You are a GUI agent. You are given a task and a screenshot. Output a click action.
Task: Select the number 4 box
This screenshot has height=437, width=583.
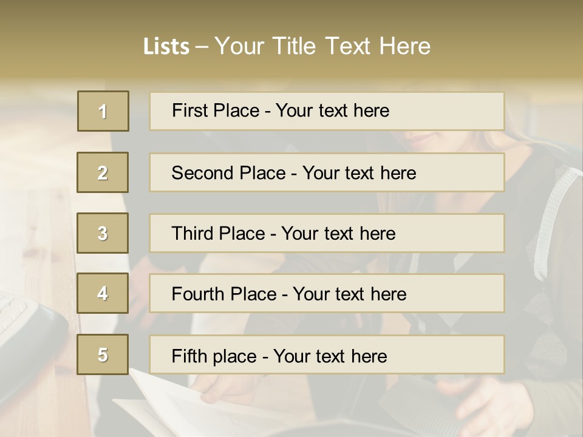click(x=103, y=293)
